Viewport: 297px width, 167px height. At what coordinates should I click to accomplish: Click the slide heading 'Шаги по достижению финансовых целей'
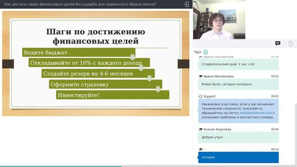click(x=96, y=36)
